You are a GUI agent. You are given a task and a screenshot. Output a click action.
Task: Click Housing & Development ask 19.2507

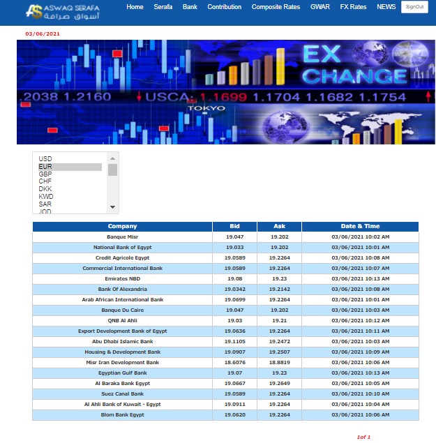click(x=279, y=352)
